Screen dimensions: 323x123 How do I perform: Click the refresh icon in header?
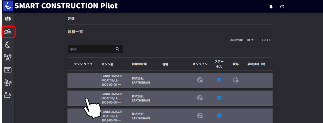click(282, 7)
